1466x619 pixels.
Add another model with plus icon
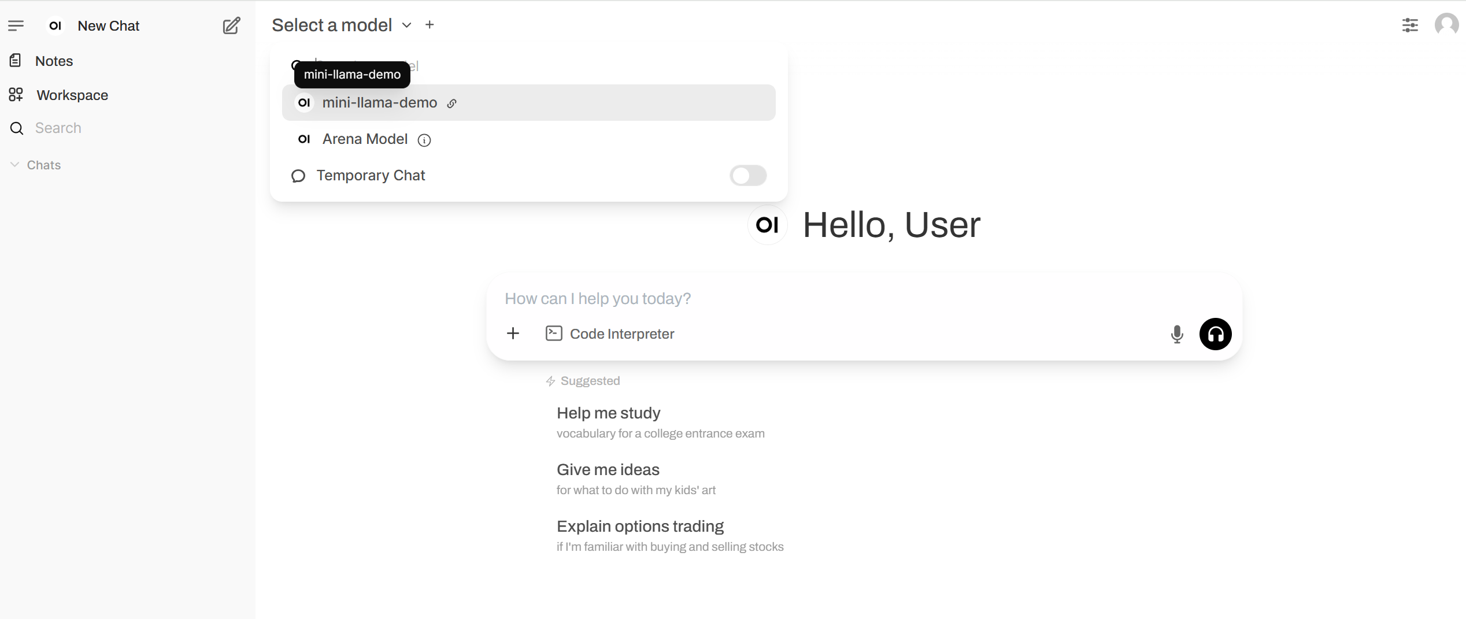tap(430, 25)
